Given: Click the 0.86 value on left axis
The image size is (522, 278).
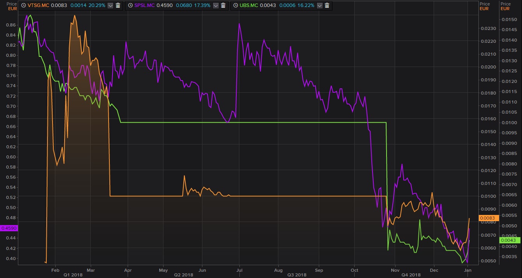Looking at the screenshot, I should coord(12,25).
